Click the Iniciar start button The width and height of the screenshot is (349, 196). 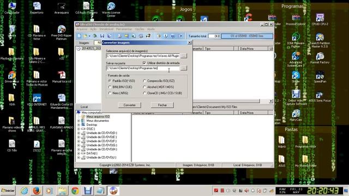(8, 191)
